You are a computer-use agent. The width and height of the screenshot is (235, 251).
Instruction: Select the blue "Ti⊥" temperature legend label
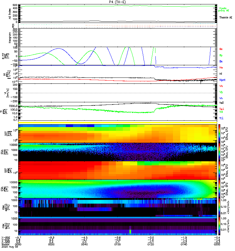tap(221, 118)
